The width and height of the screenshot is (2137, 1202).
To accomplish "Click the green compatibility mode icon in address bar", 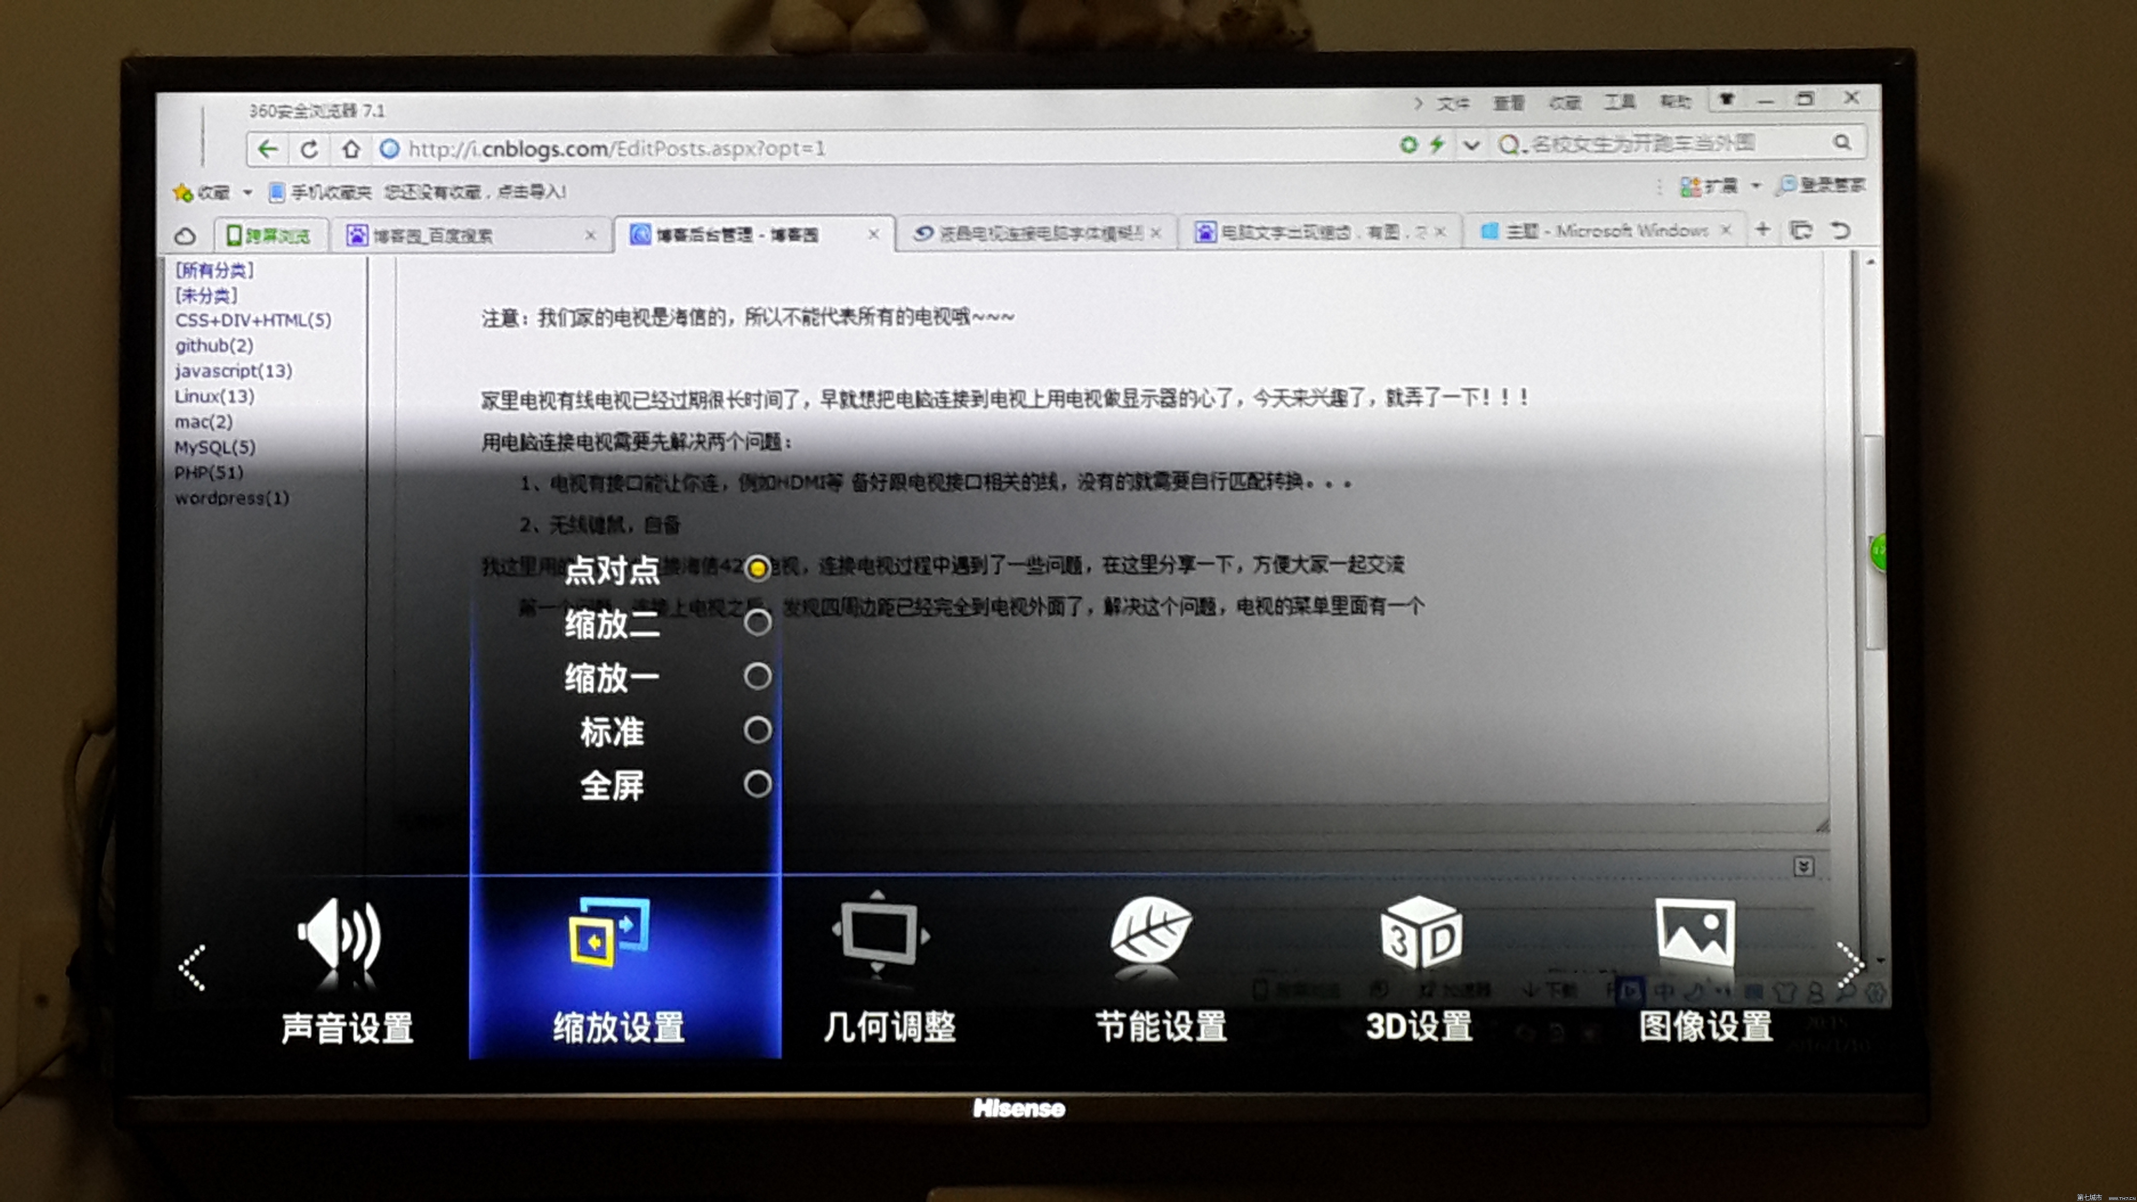I will [1408, 144].
